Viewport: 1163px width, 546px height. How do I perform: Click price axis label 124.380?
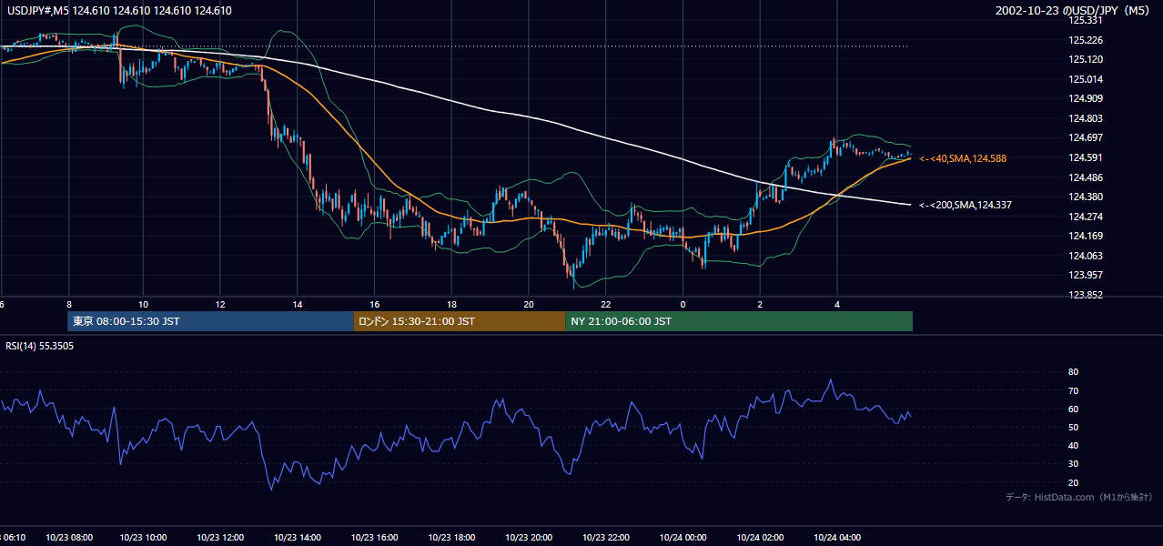[x=1086, y=197]
